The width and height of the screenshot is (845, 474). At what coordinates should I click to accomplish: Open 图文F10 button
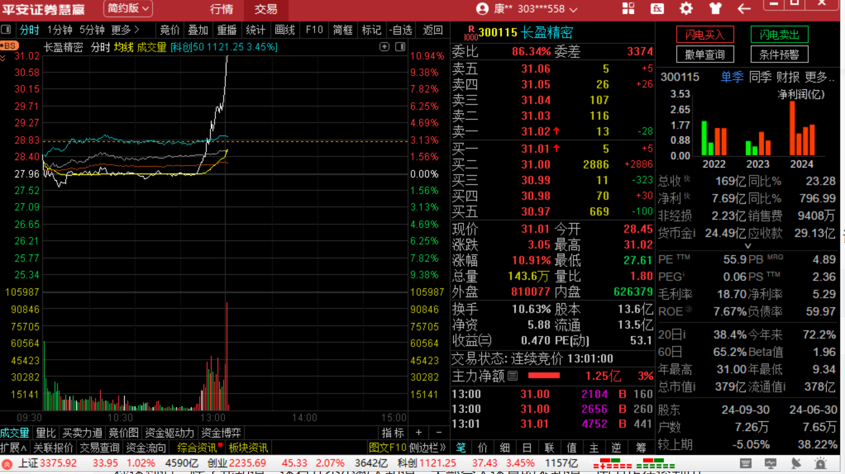coord(387,448)
